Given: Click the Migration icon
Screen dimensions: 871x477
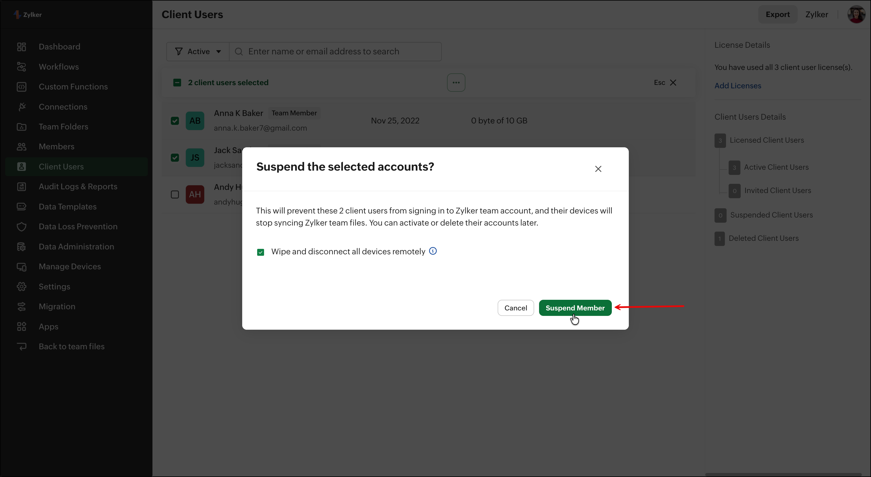Looking at the screenshot, I should point(22,307).
